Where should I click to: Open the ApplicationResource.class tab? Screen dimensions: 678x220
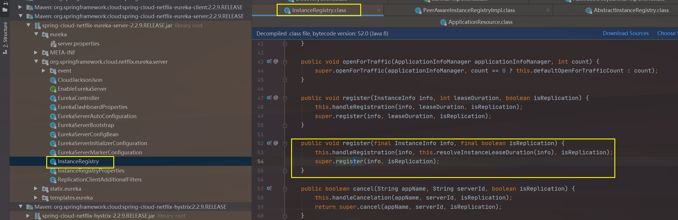coord(480,22)
